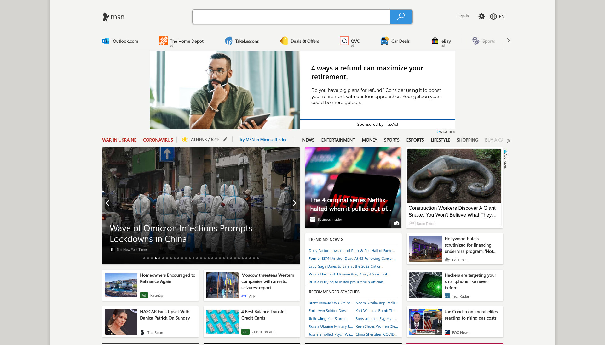
Task: Select the active fourth carousel dot
Action: [156, 258]
